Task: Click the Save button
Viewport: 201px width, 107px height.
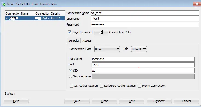Action: (77, 101)
